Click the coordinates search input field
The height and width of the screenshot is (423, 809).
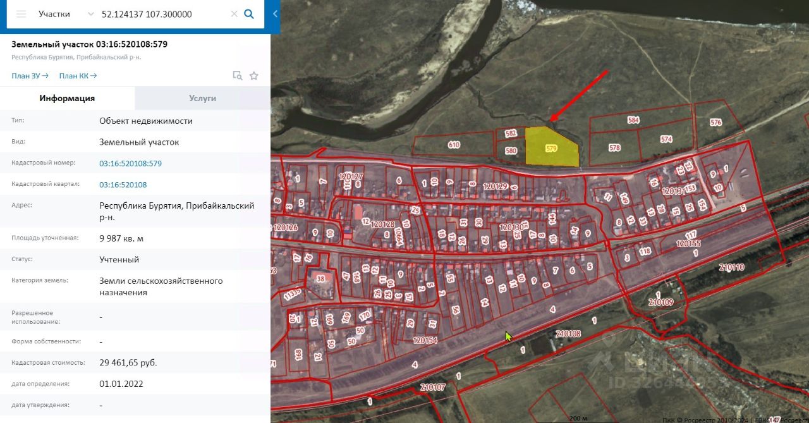[x=163, y=14]
